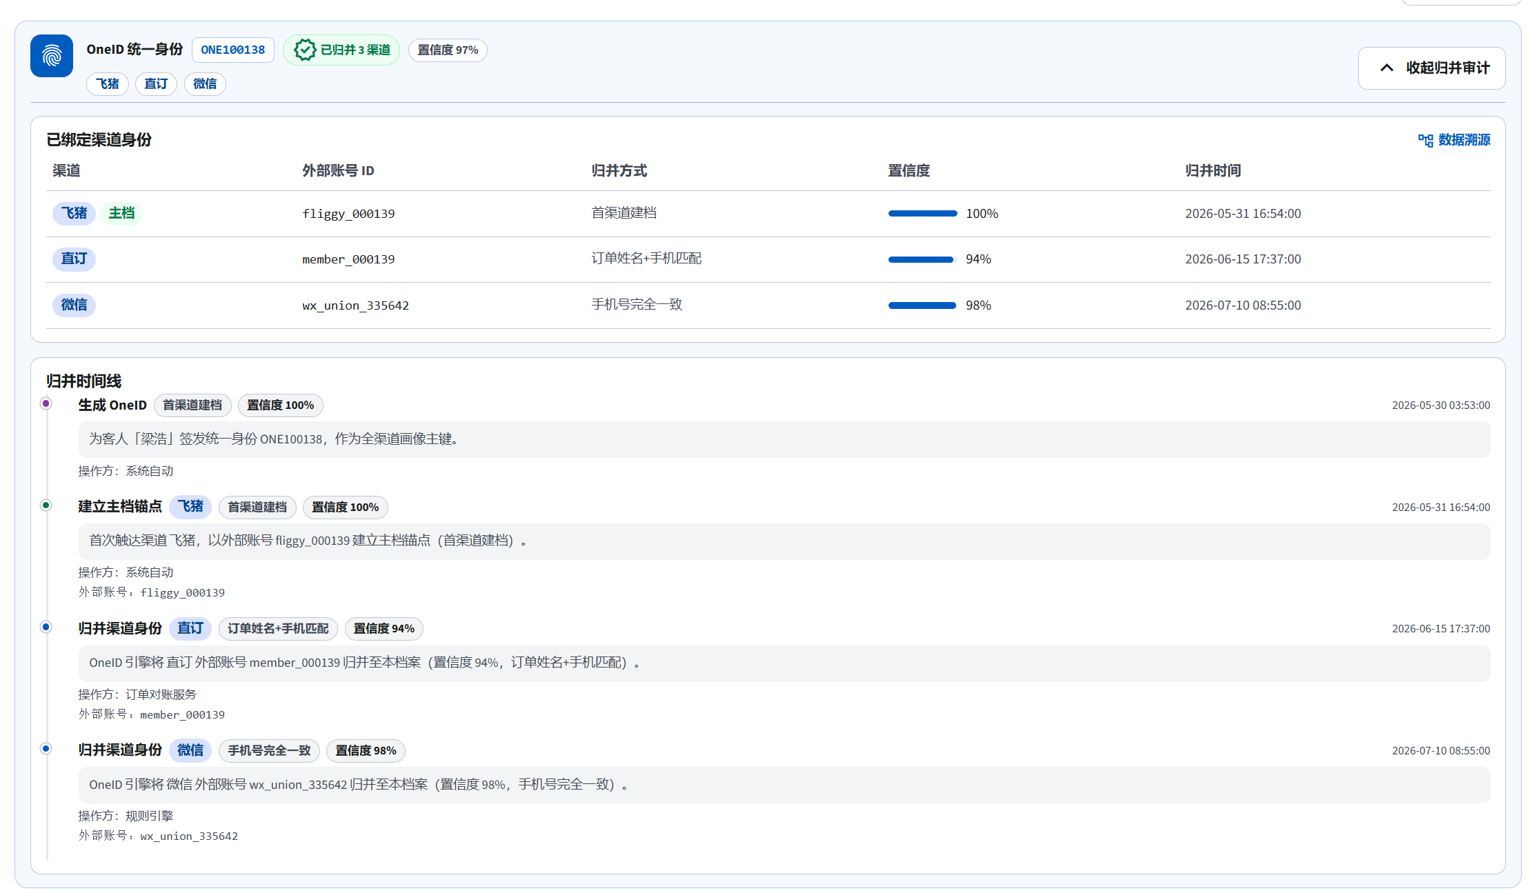Click the purple timeline marker for 生成 OneID
1530x893 pixels.
pyautogui.click(x=46, y=403)
